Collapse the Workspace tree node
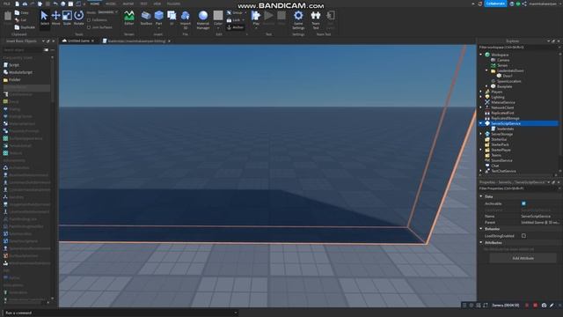563x317 pixels. 481,55
